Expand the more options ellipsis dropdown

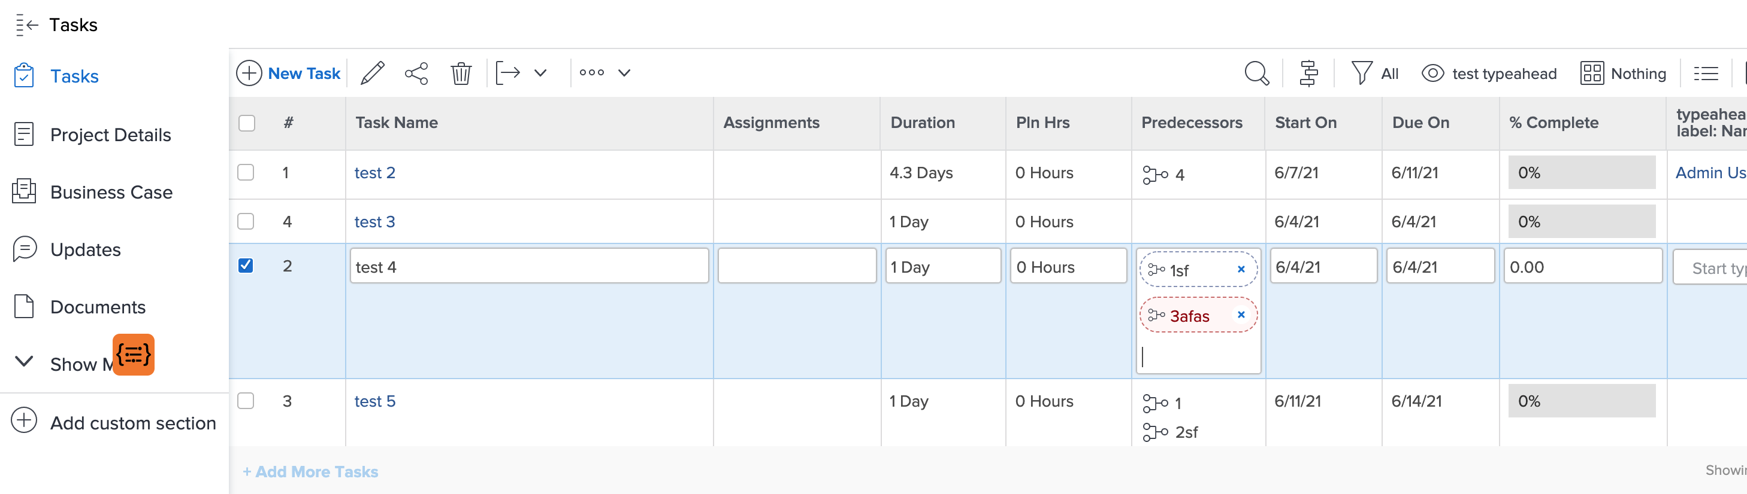[624, 73]
